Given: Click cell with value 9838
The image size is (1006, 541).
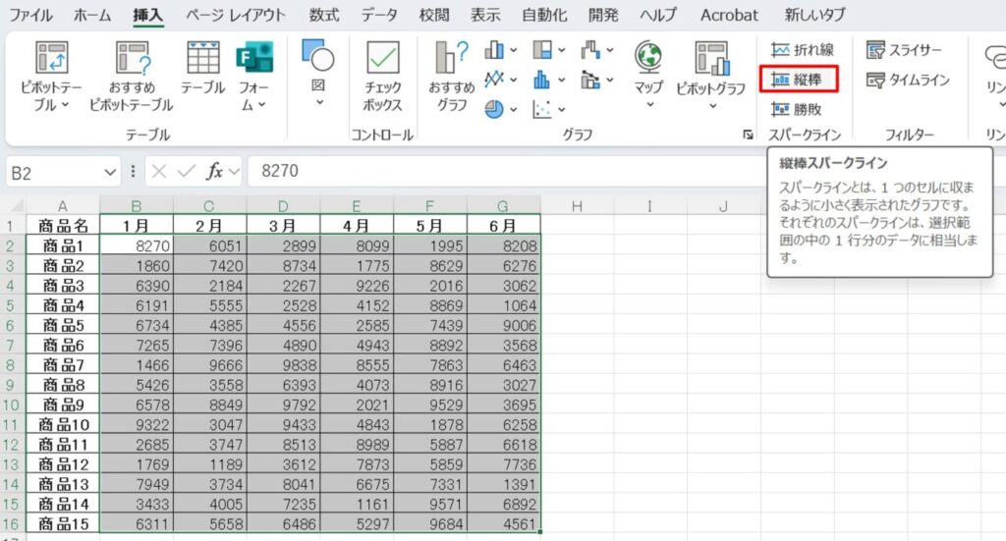Looking at the screenshot, I should (x=283, y=364).
